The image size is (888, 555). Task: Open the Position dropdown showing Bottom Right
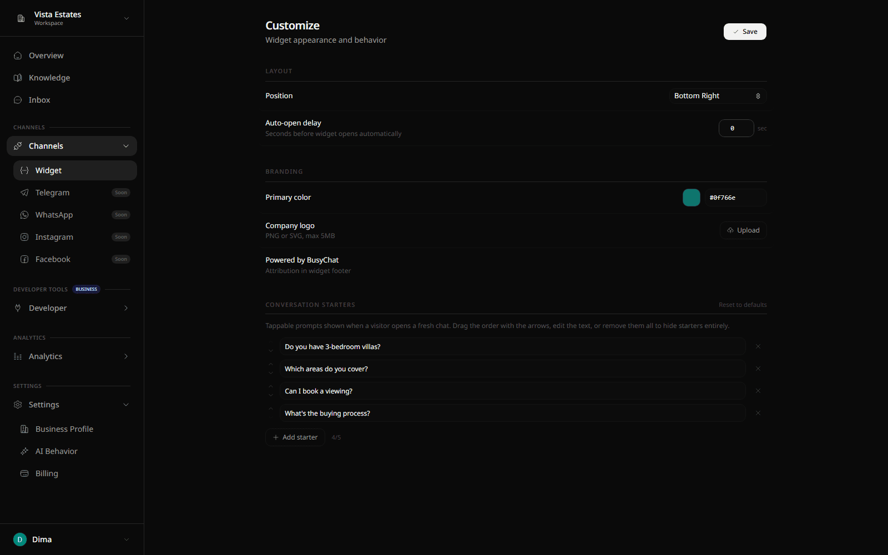coord(718,96)
